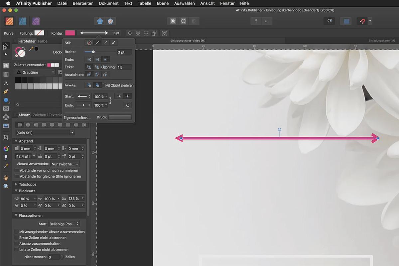The height and width of the screenshot is (266, 399).
Task: Select the Pen tool
Action: coord(5,91)
